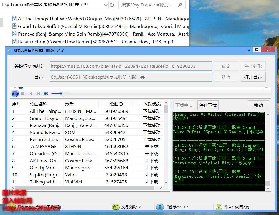Close the 网易云音乐下载器 window
The image size is (279, 215).
[x=268, y=49]
